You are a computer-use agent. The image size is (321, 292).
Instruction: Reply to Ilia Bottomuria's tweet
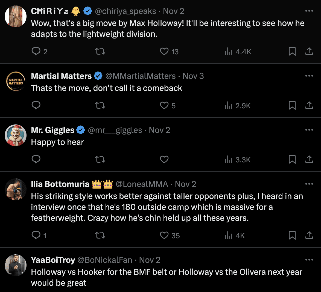coord(36,235)
